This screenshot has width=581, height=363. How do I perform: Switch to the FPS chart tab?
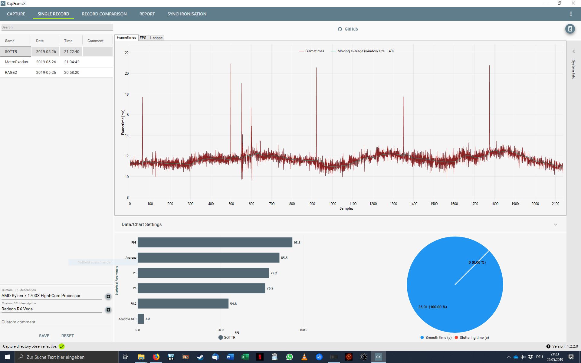[x=143, y=38]
